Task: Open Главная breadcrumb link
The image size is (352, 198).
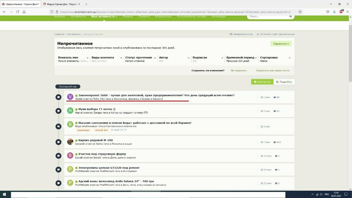Action: pos(59,34)
